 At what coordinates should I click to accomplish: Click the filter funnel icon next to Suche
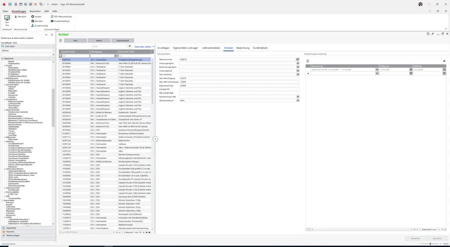coord(130,46)
